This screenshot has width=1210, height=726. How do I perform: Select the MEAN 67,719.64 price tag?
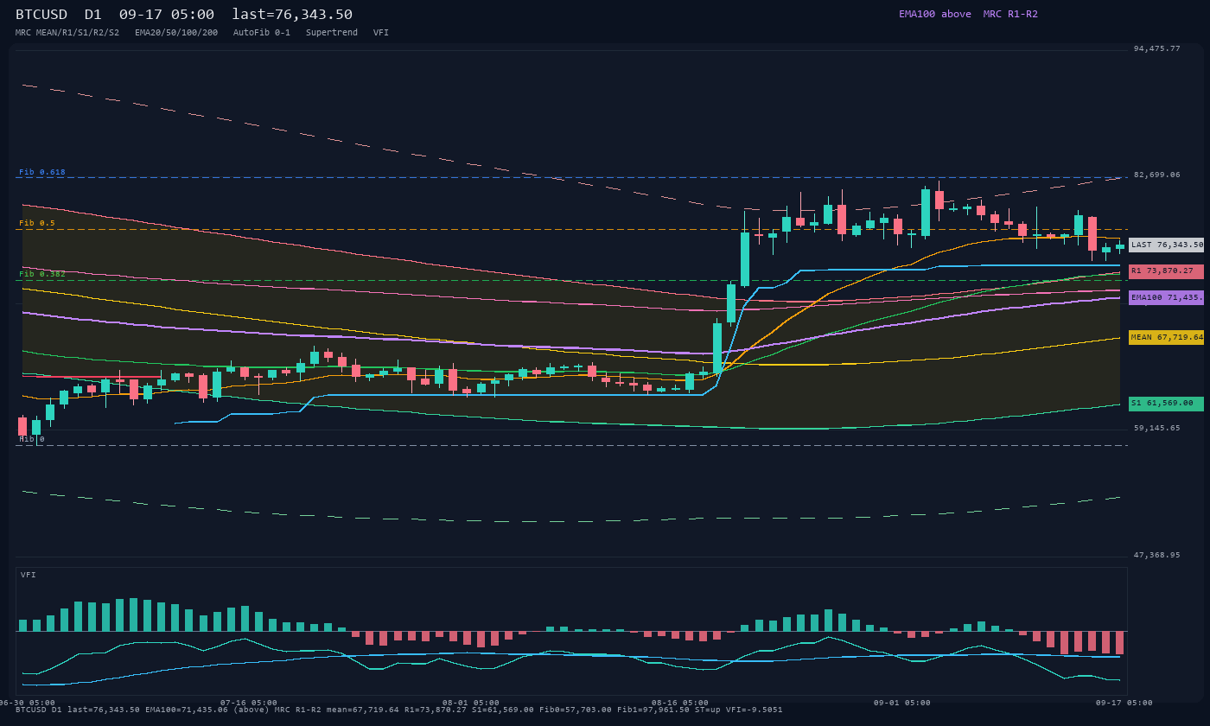[x=1166, y=337]
